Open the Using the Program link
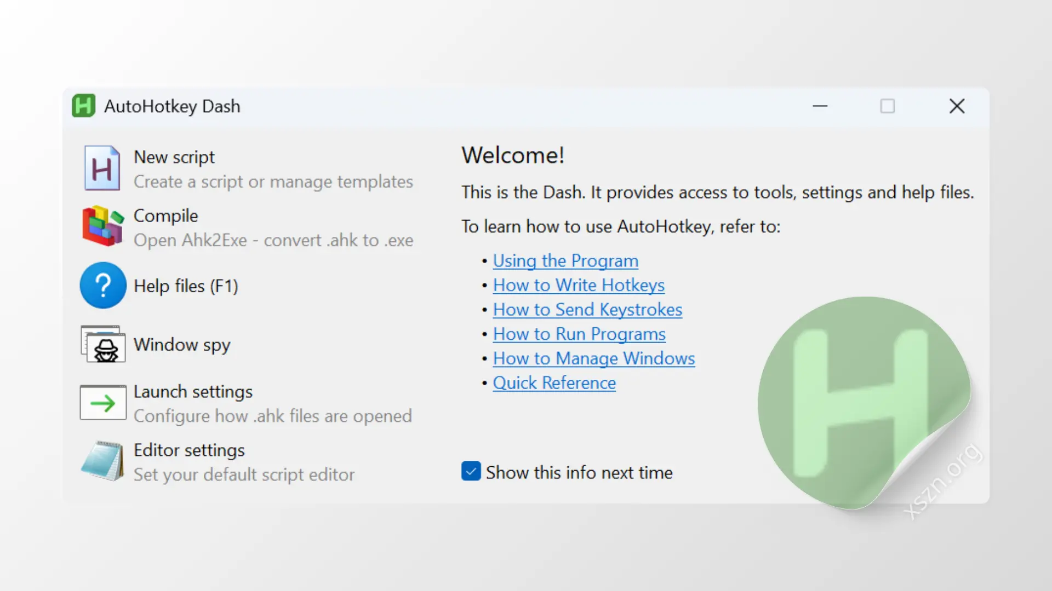Viewport: 1052px width, 591px height. pos(565,261)
